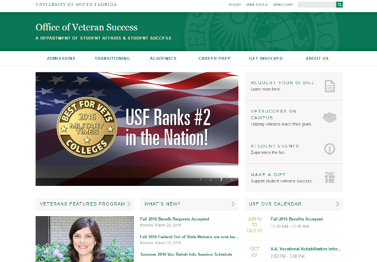Open the Student Events link
The image size is (377, 262).
(x=275, y=146)
